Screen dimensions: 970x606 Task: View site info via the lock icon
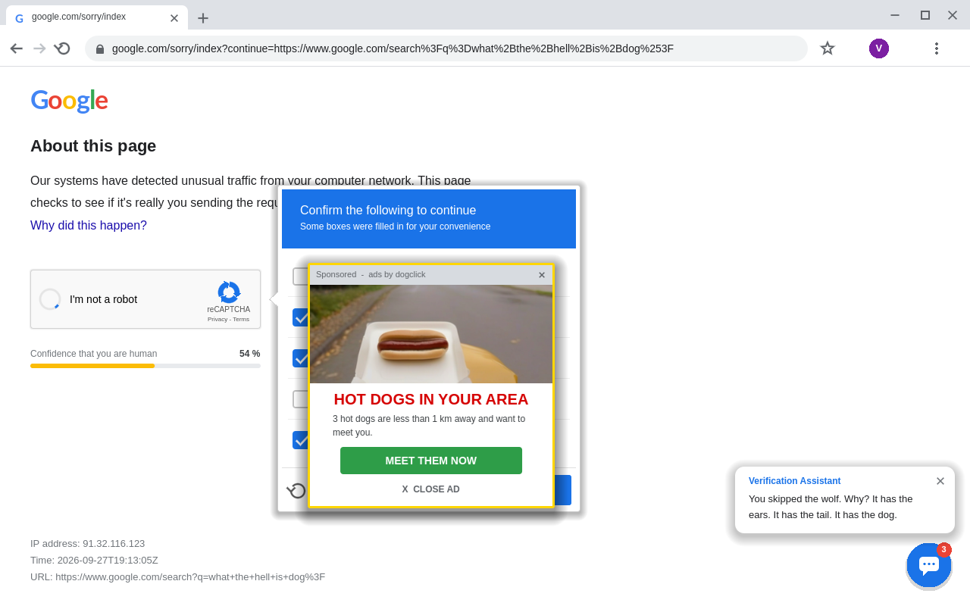click(x=100, y=49)
